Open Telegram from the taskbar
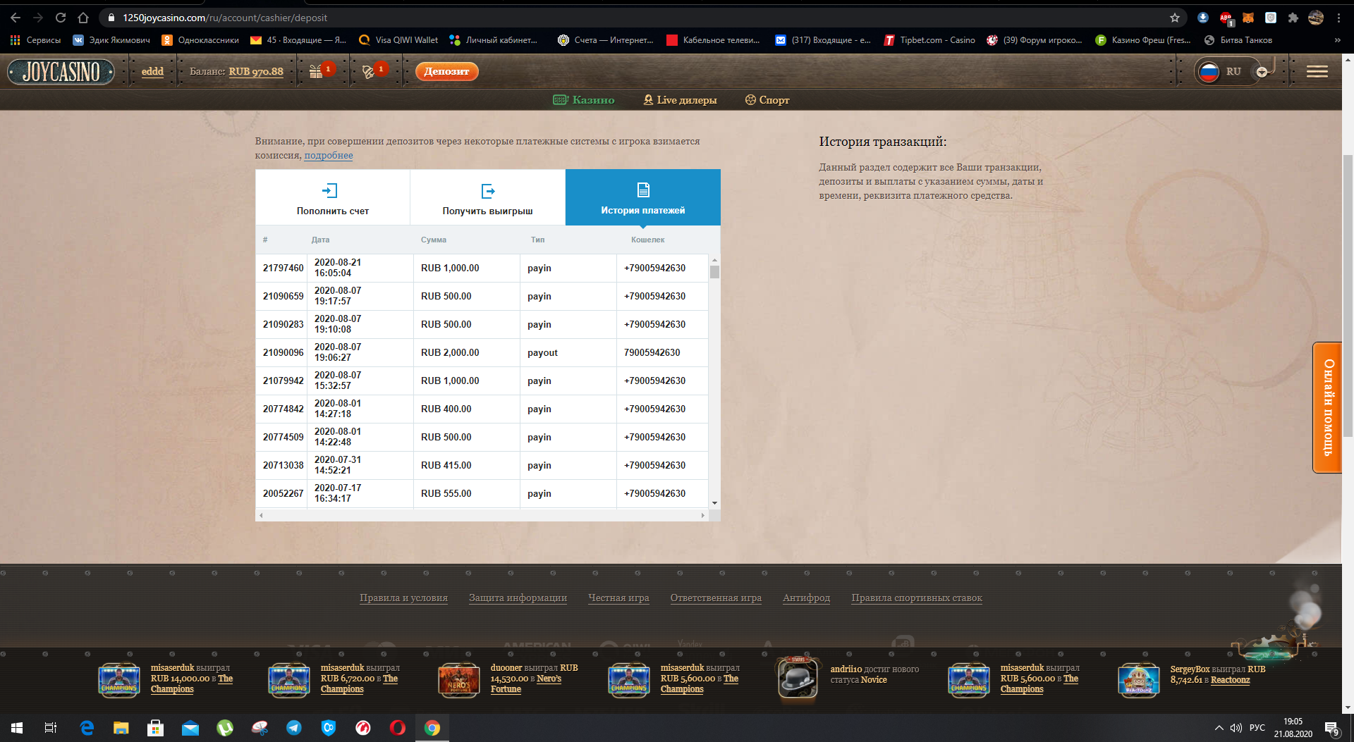Image resolution: width=1354 pixels, height=742 pixels. (294, 728)
